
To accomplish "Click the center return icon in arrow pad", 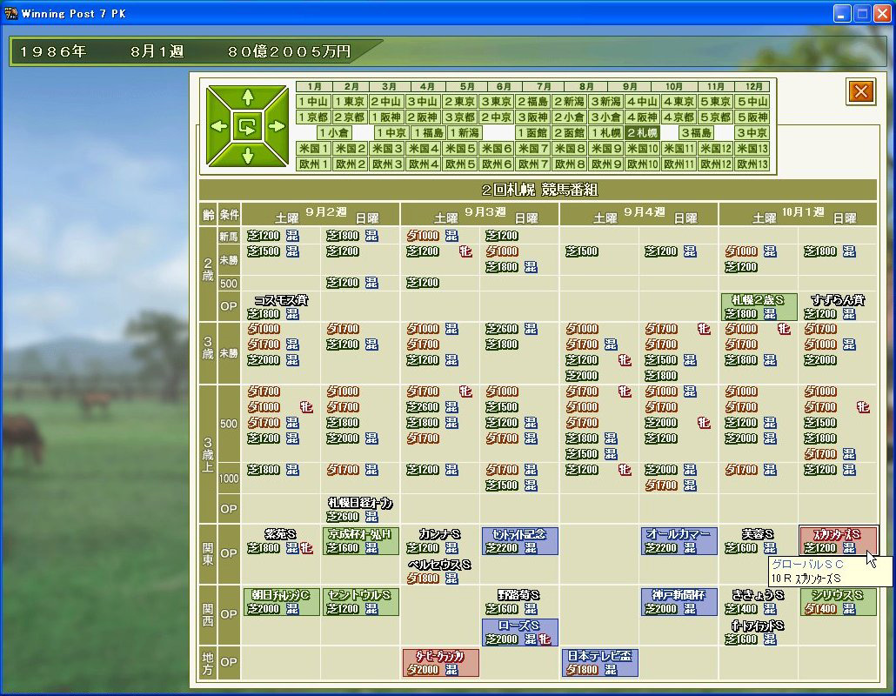I will 248,126.
